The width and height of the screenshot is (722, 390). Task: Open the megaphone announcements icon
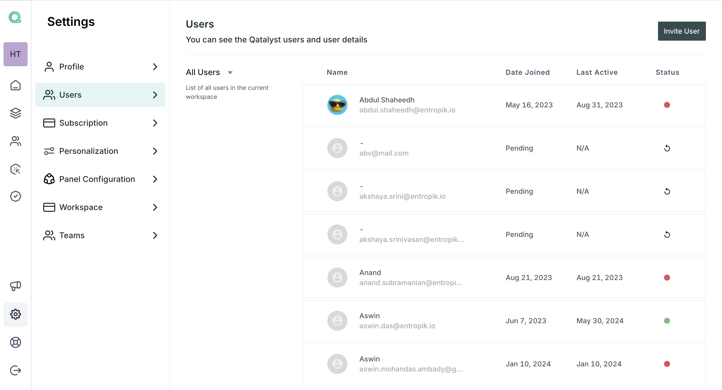(x=15, y=286)
